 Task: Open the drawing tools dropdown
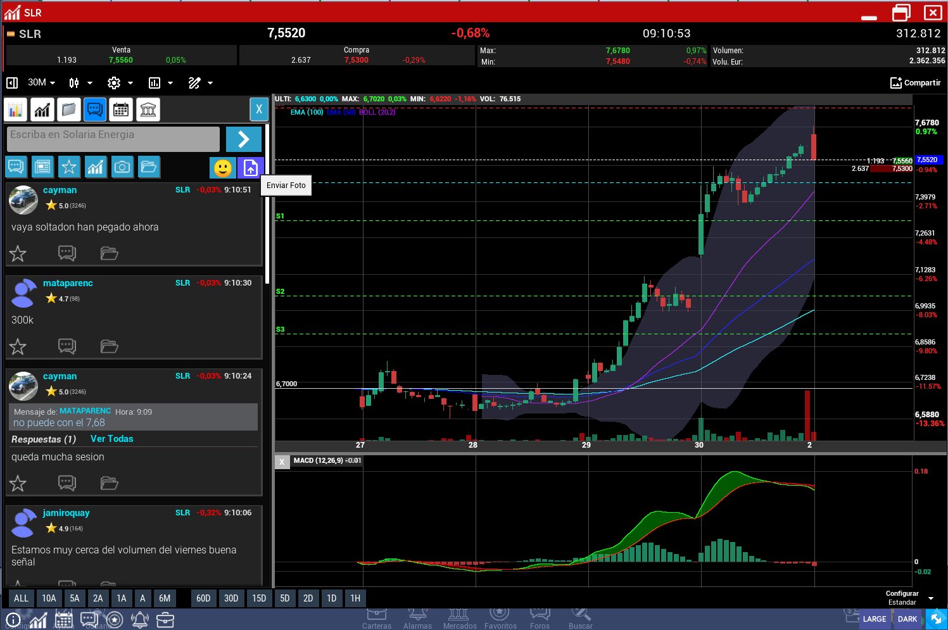point(201,83)
